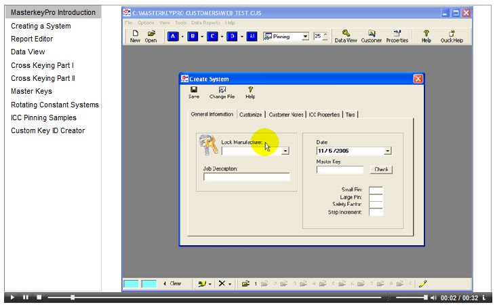Viewport: 497px width, 305px height.
Task: Switch to the Customize tab
Action: pyautogui.click(x=250, y=115)
